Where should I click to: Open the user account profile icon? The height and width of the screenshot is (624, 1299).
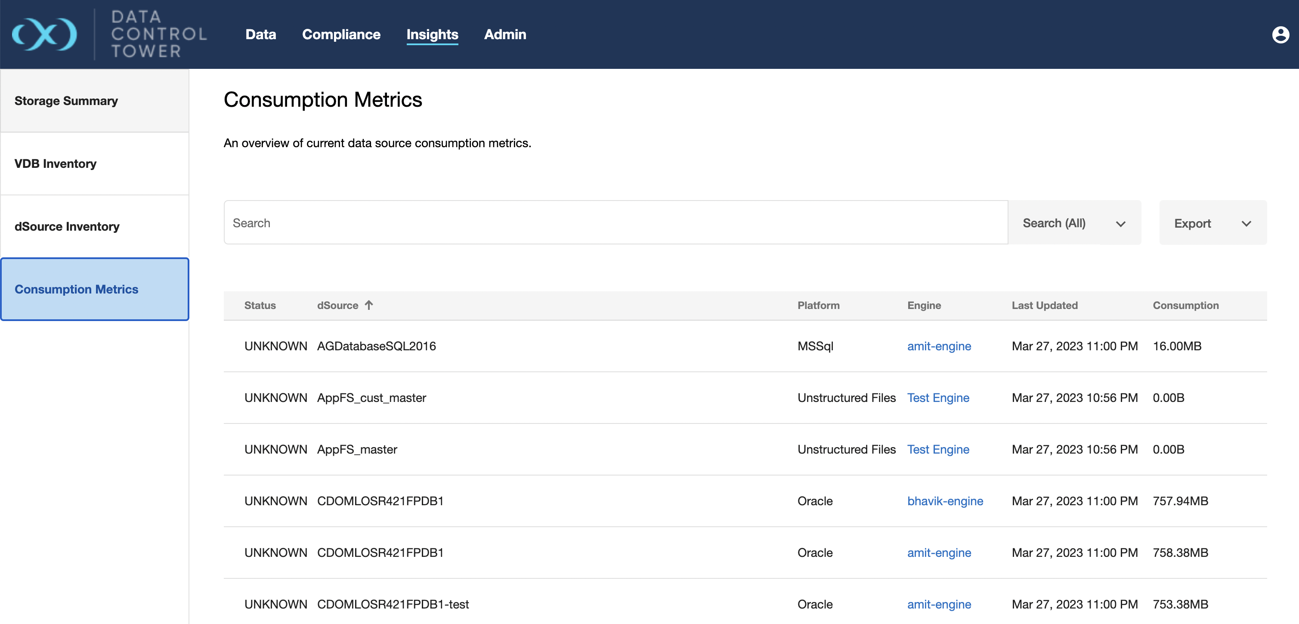tap(1280, 34)
